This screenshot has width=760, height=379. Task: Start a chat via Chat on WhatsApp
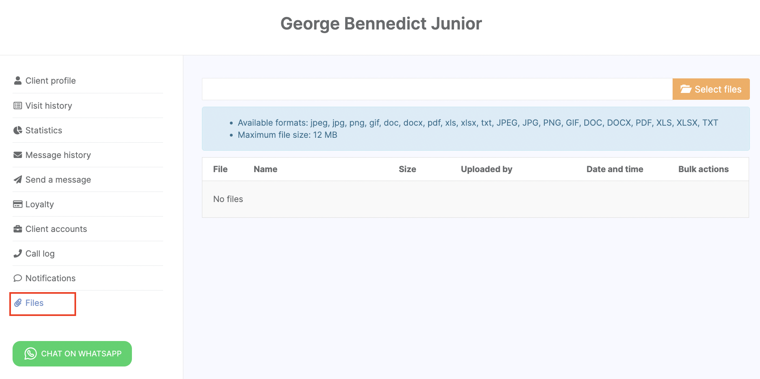(81, 354)
